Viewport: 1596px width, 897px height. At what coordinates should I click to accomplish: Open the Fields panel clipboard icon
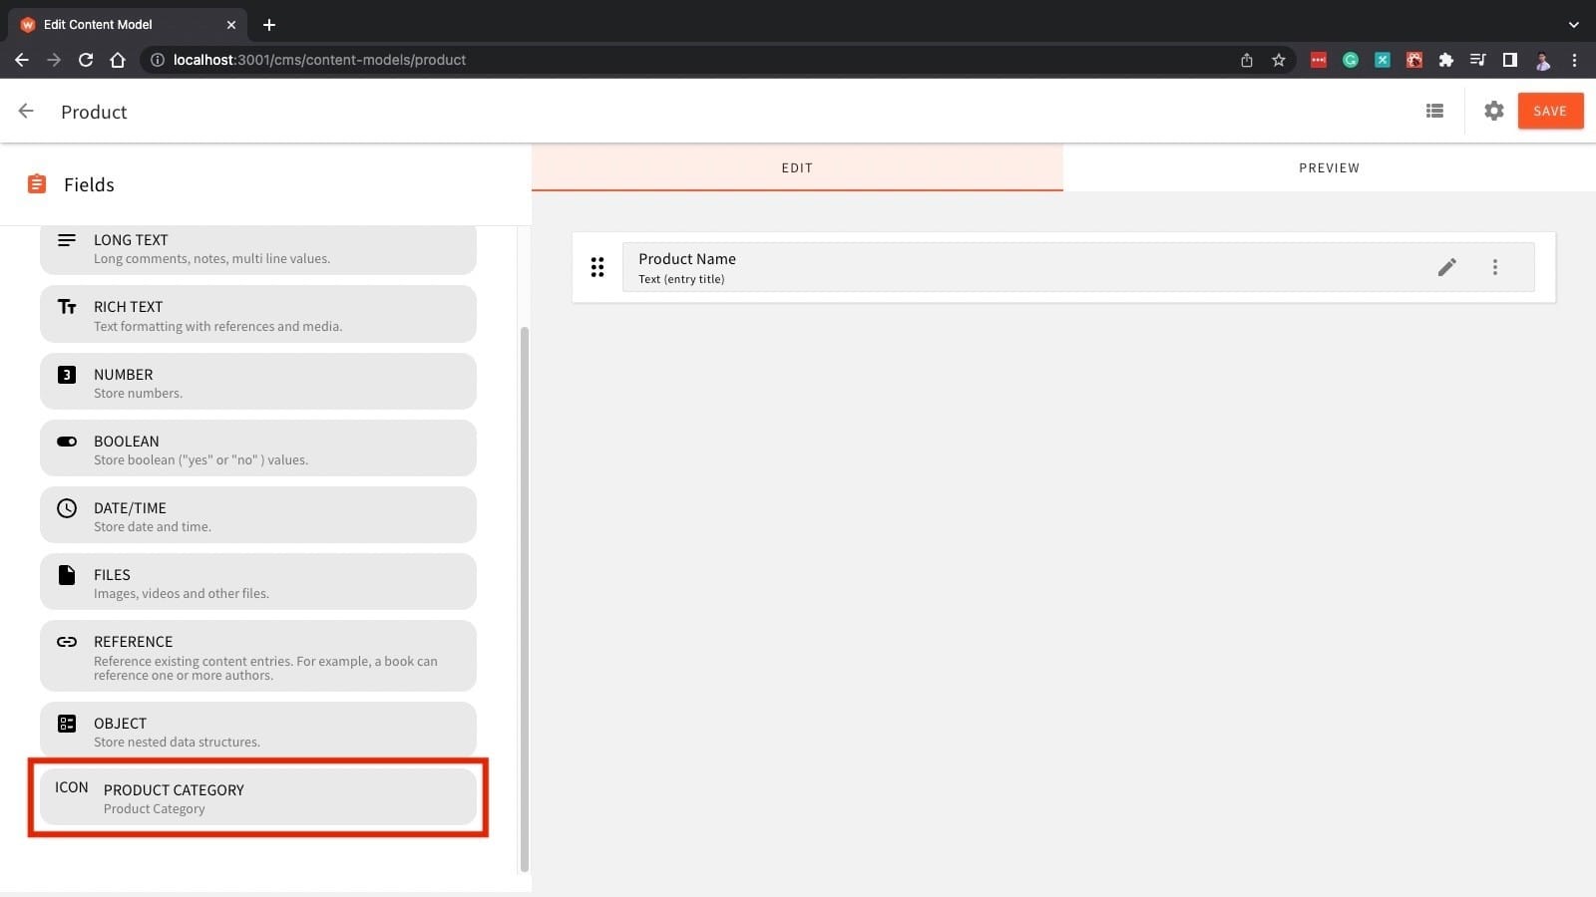[36, 183]
